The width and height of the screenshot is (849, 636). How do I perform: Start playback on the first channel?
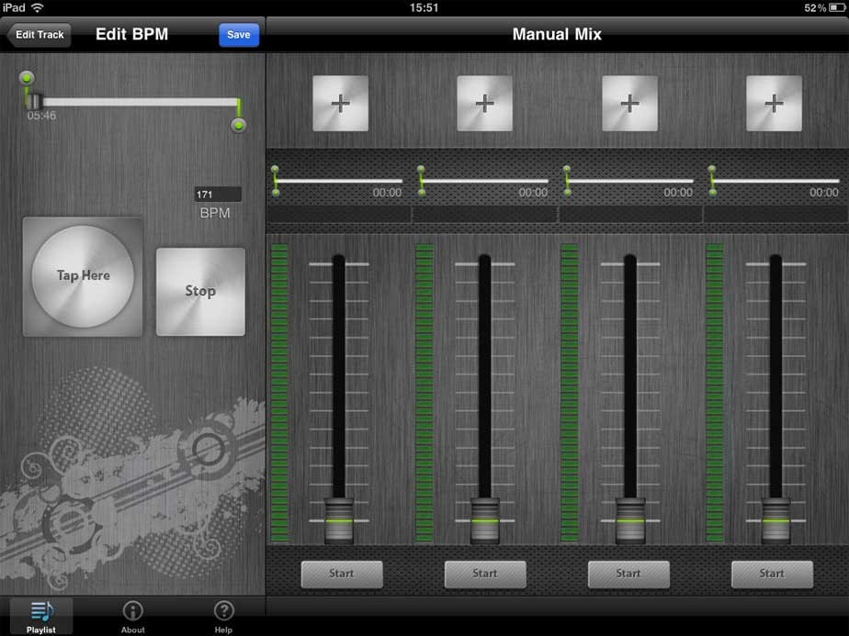[x=341, y=574]
